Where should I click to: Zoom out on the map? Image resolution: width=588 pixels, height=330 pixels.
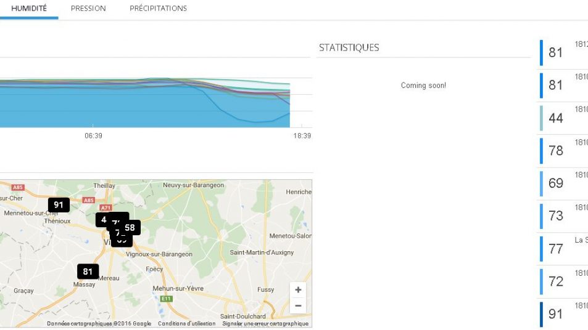(298, 306)
